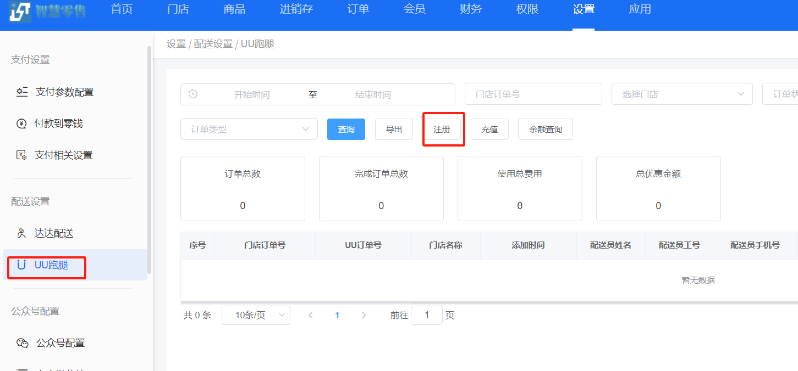Click the 门店名称 column header
The image size is (798, 371).
[x=445, y=245]
